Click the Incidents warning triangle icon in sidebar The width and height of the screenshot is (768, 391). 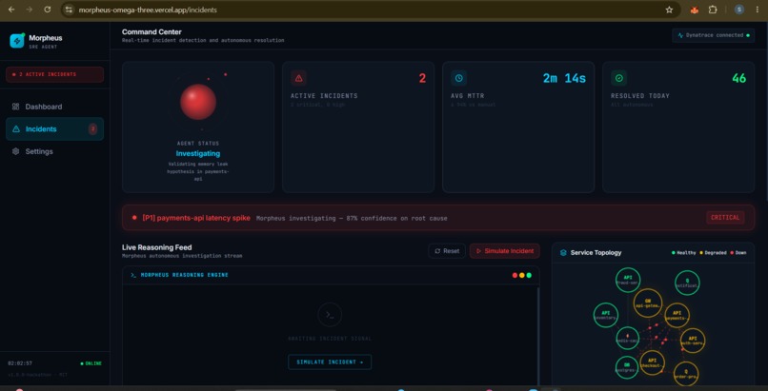tap(15, 129)
